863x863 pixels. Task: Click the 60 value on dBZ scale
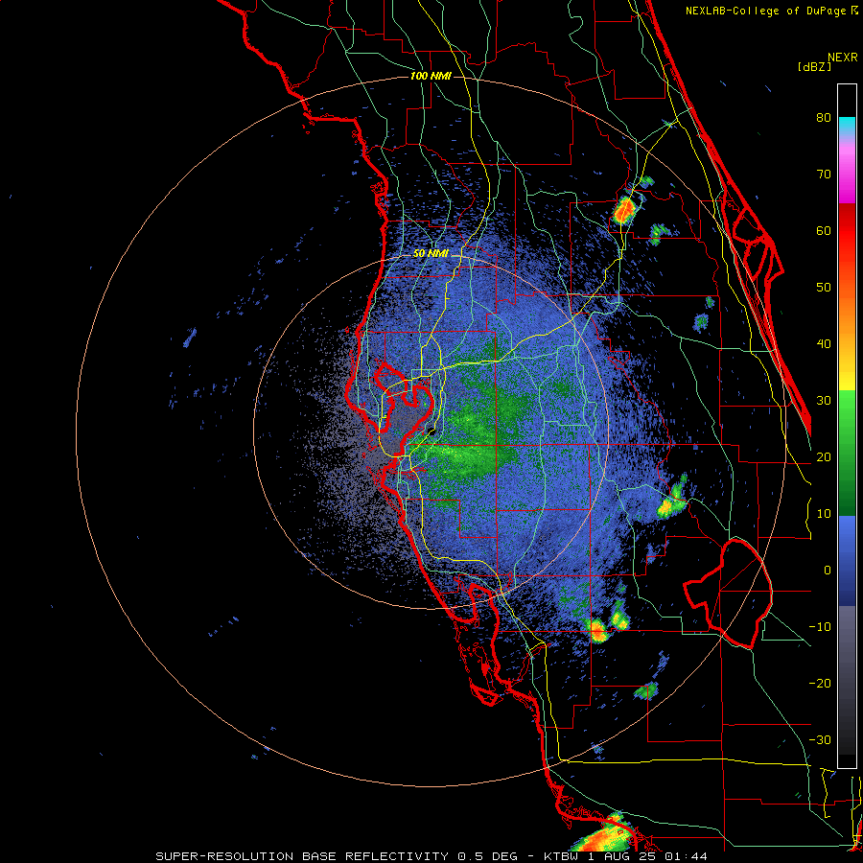coord(824,230)
